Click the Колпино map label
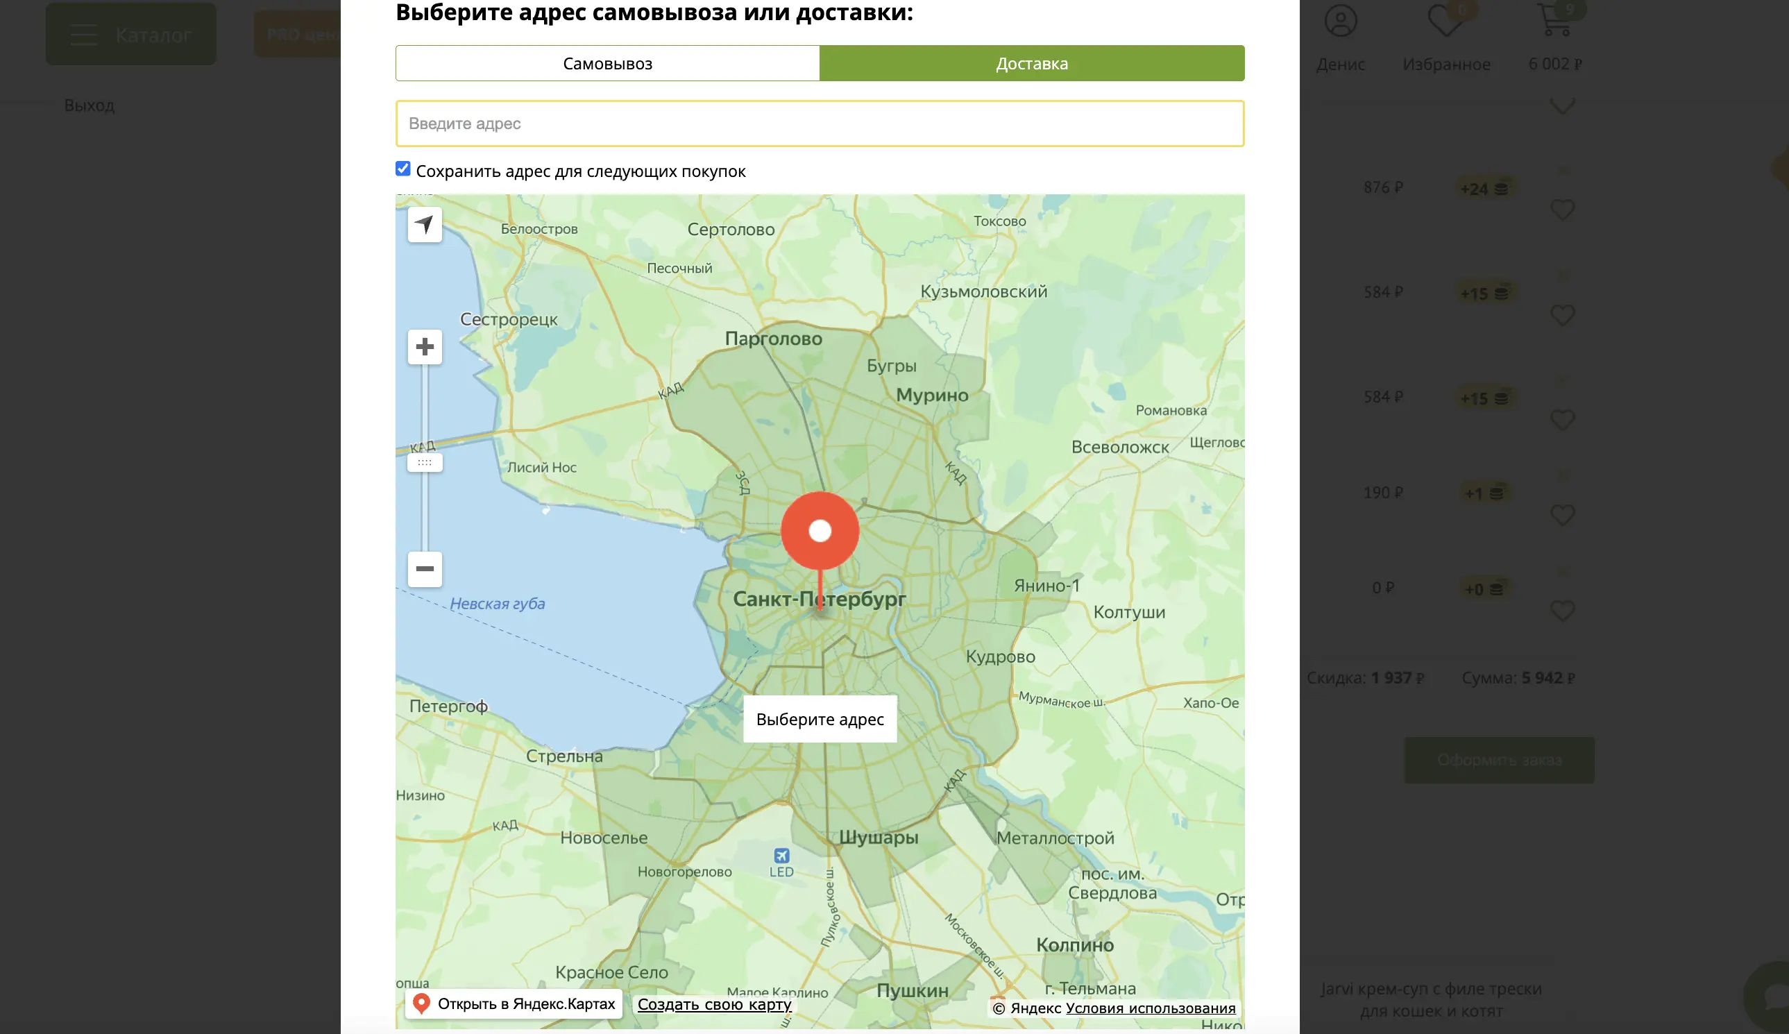Screen dimensions: 1789x1034 pos(1075,944)
